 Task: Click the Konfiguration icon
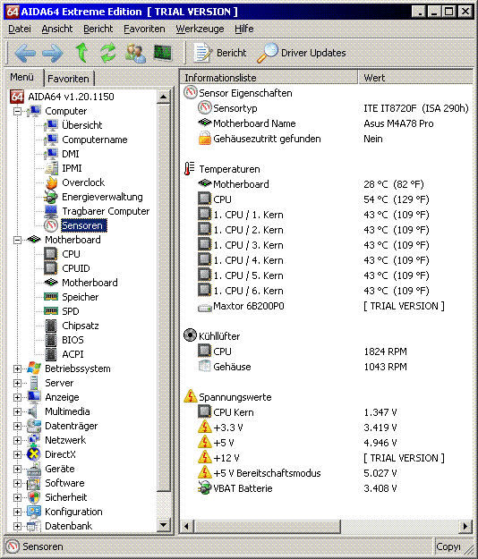point(34,512)
